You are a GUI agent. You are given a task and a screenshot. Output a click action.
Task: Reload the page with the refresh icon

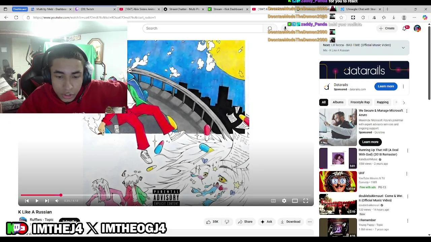[x=16, y=17]
